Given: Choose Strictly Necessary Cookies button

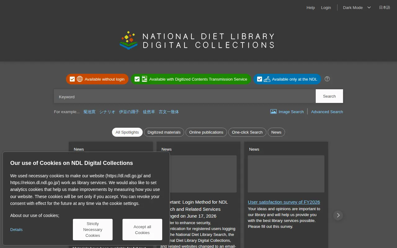Looking at the screenshot, I should [x=93, y=229].
